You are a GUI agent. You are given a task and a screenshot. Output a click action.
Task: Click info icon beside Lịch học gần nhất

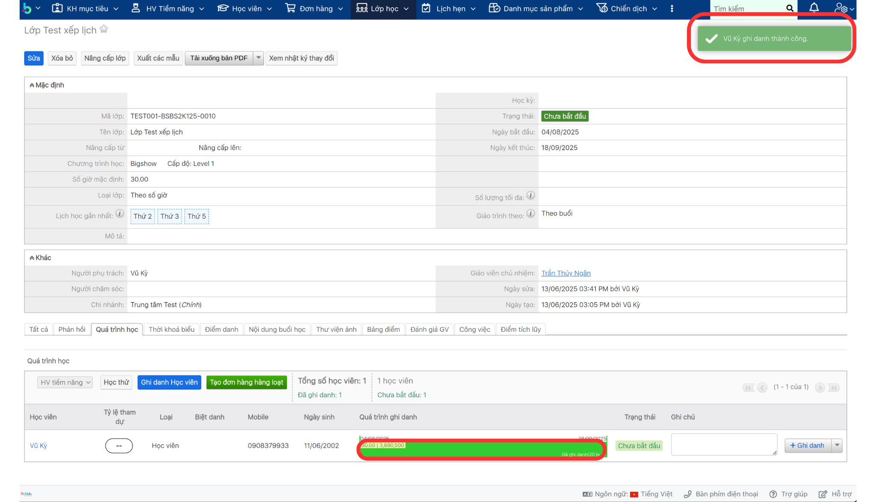coord(120,213)
